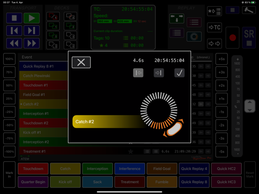Tag event with Sack button
The height and width of the screenshot is (194, 259).
[x=98, y=182]
